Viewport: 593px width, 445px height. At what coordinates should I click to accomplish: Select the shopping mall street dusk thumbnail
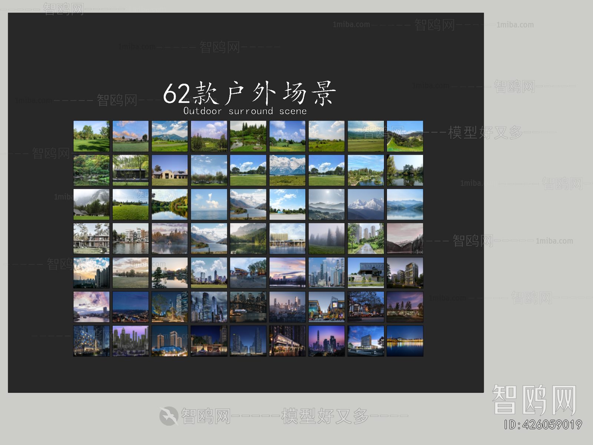[327, 307]
